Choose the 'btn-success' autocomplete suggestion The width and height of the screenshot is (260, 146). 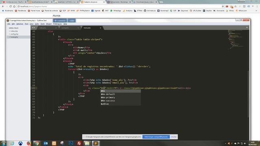point(121,101)
